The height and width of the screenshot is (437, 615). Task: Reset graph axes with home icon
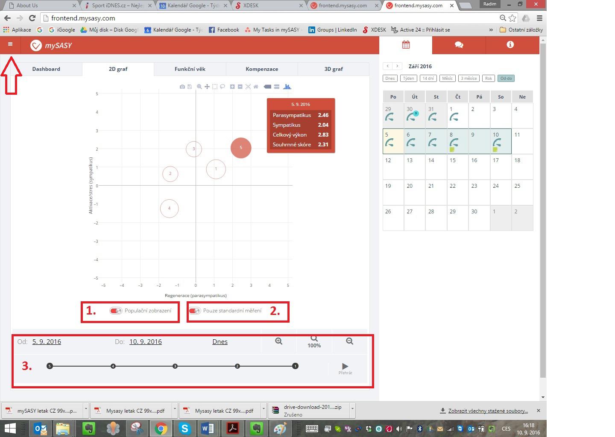[x=256, y=87]
